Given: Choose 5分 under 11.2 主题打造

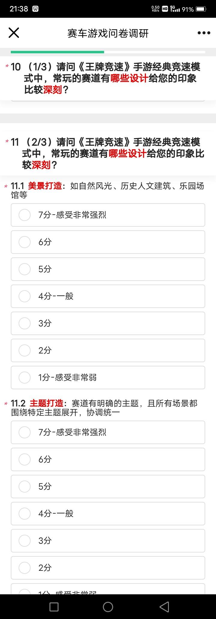Looking at the screenshot, I should (x=108, y=487).
